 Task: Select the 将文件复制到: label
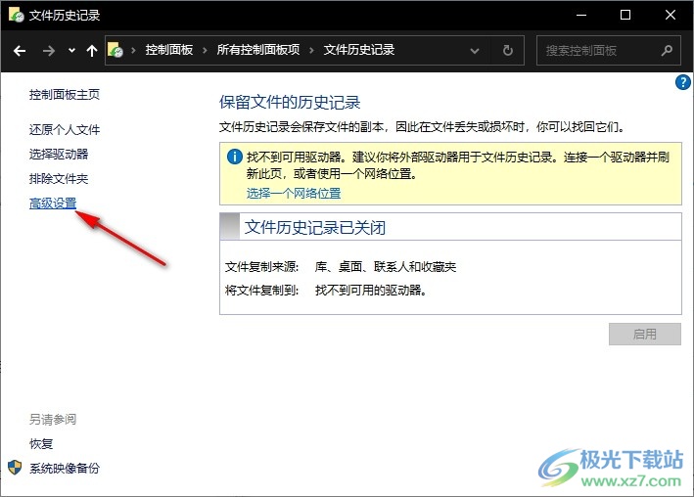tap(262, 291)
